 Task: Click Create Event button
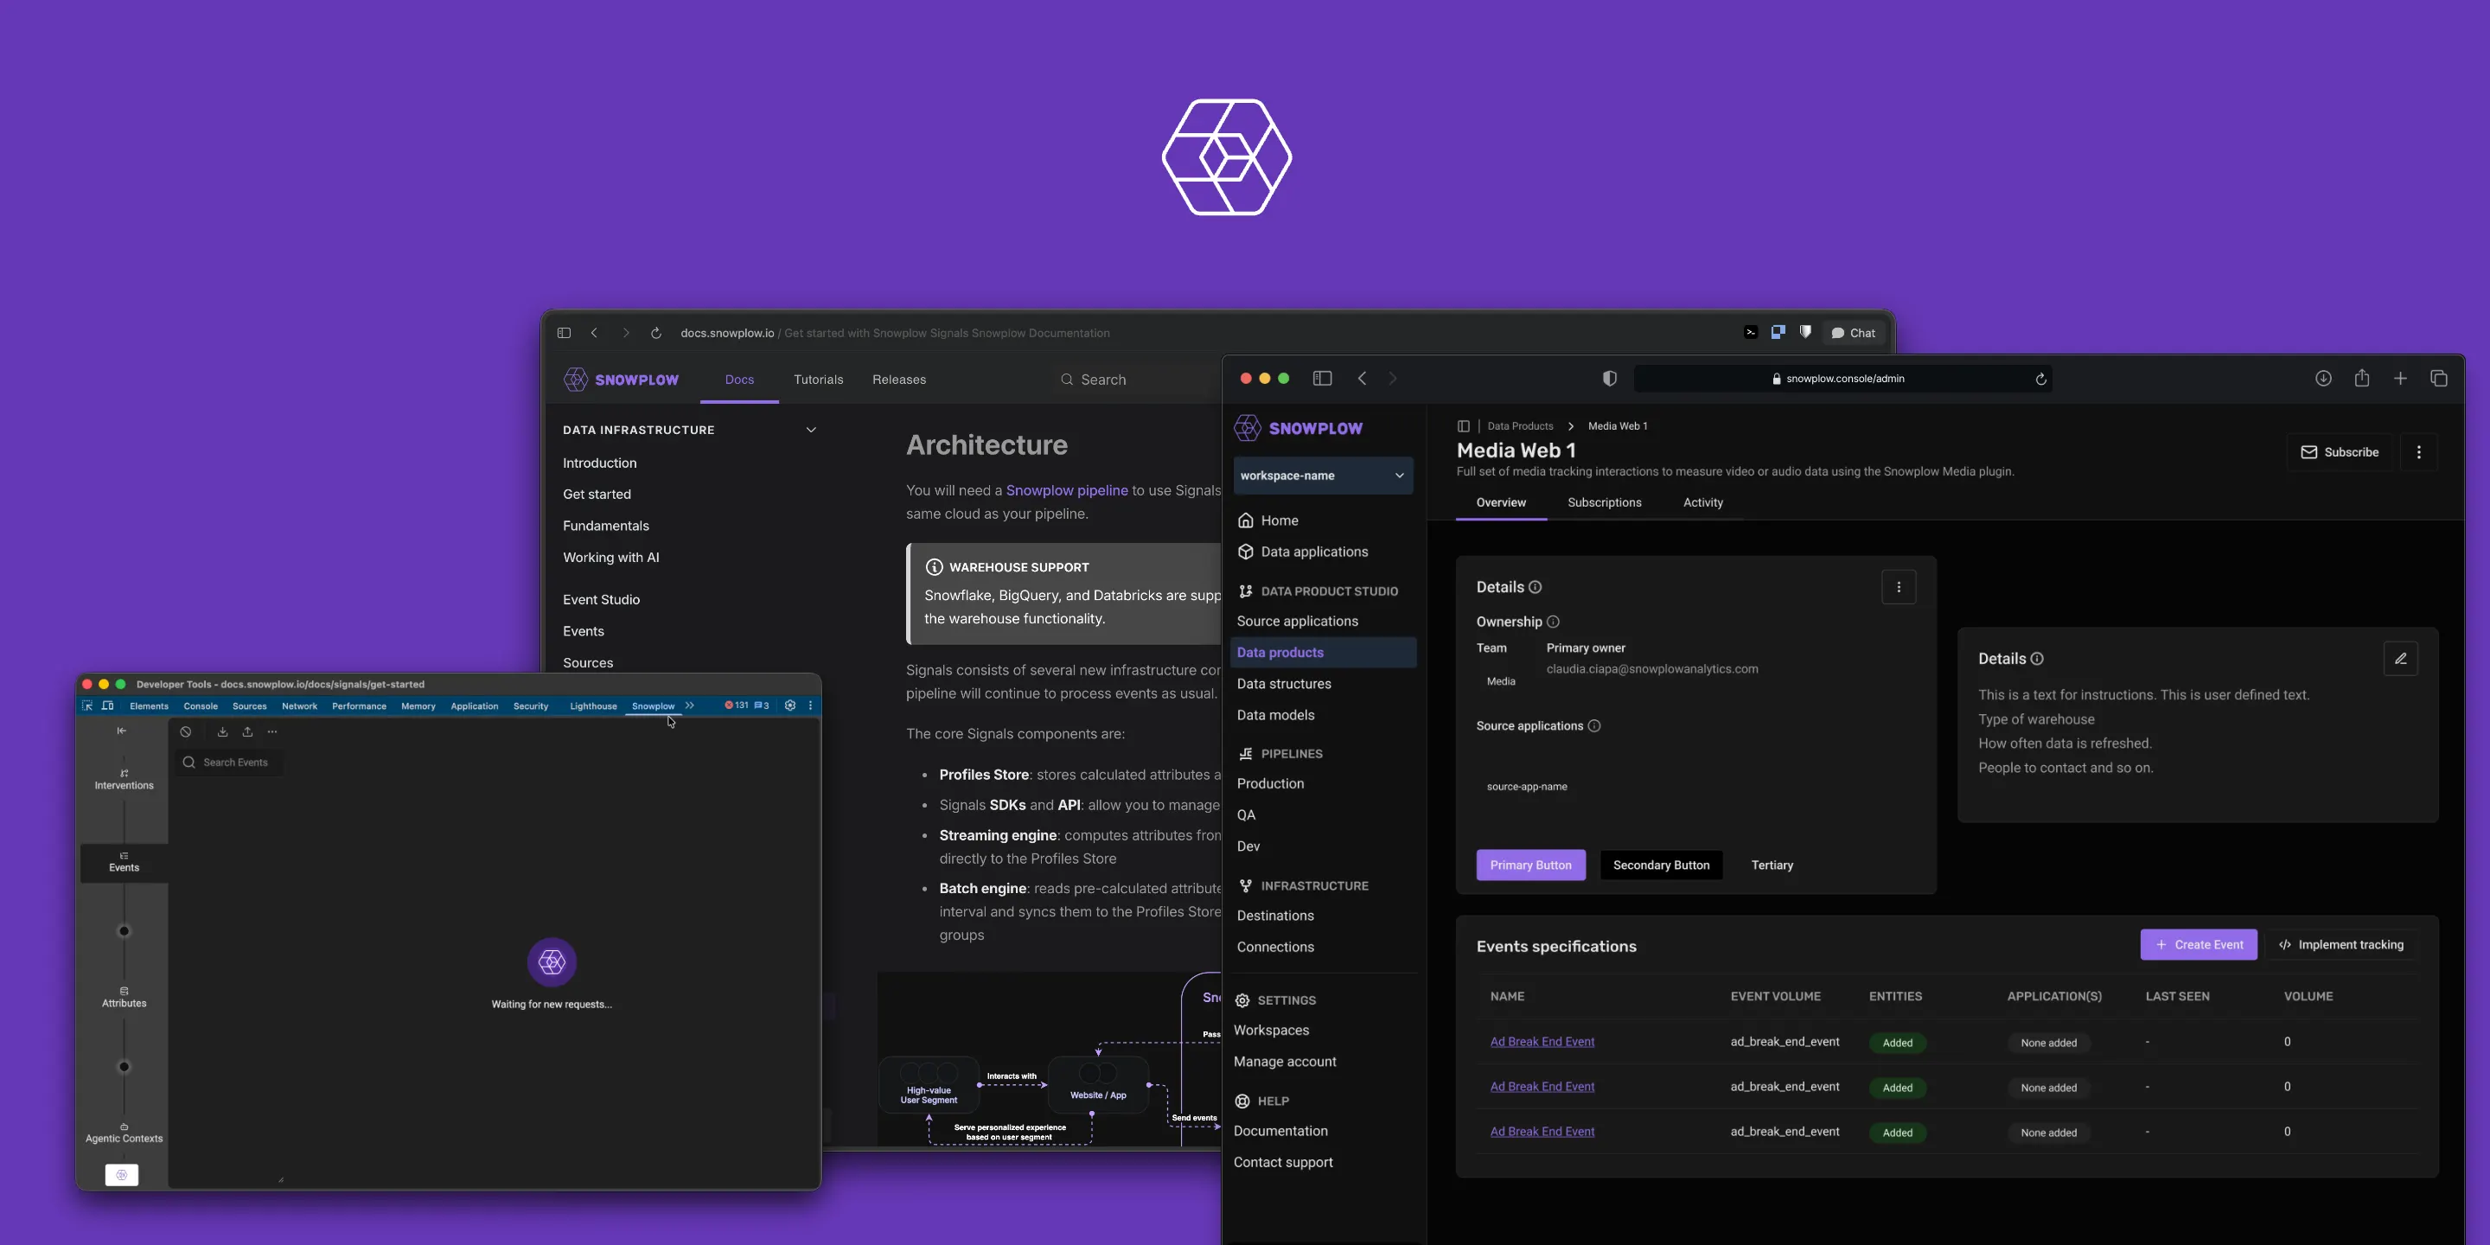pyautogui.click(x=2198, y=945)
